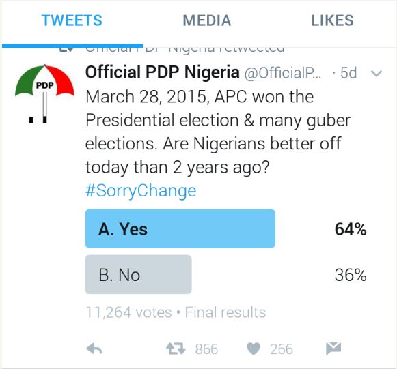Image resolution: width=397 pixels, height=369 pixels.
Task: Open the #SorryChange hashtag link
Action: pyautogui.click(x=141, y=190)
